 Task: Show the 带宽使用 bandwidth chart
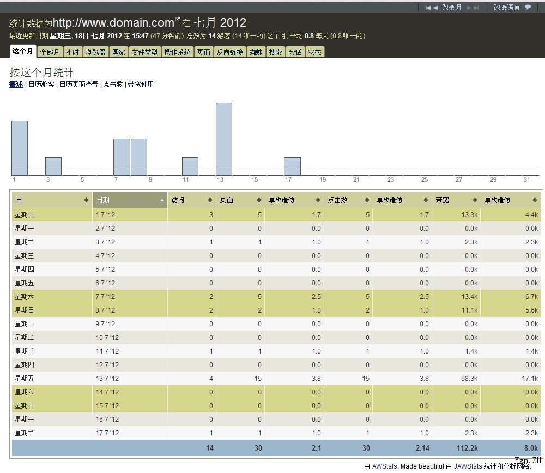141,84
